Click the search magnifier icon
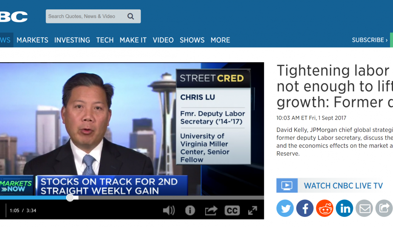The image size is (393, 227). click(x=130, y=16)
